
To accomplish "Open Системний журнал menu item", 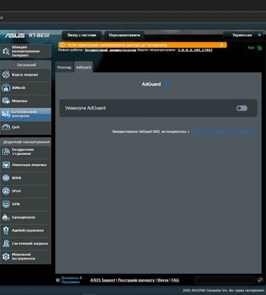I will tap(26, 244).
